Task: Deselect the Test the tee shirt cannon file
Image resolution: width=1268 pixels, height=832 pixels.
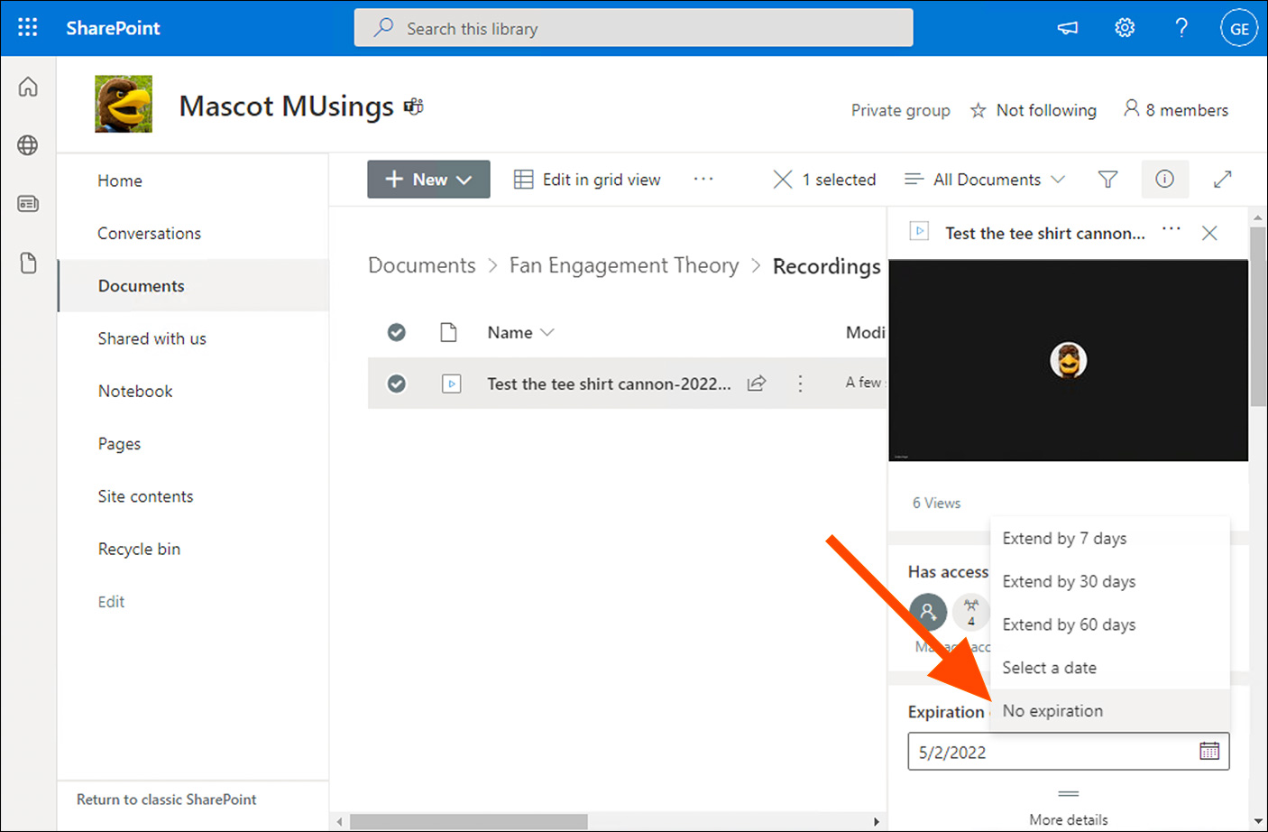Action: 396,384
